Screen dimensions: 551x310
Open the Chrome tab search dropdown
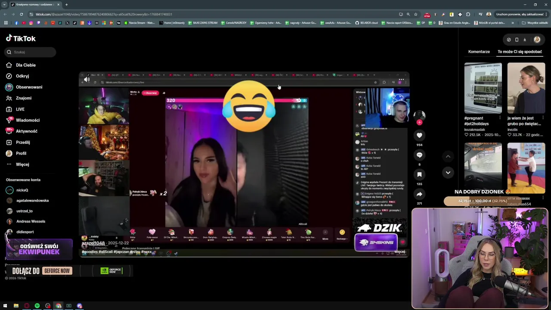(x=4, y=4)
